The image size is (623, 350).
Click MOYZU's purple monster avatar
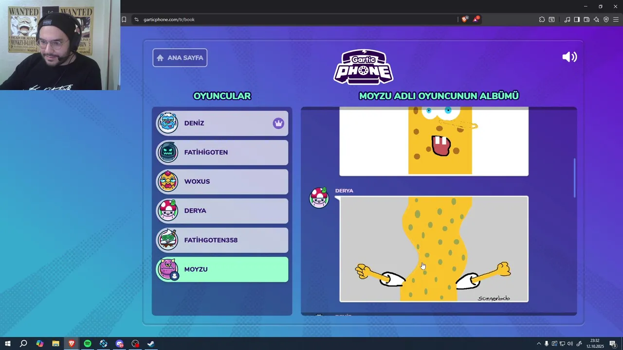pos(168,269)
